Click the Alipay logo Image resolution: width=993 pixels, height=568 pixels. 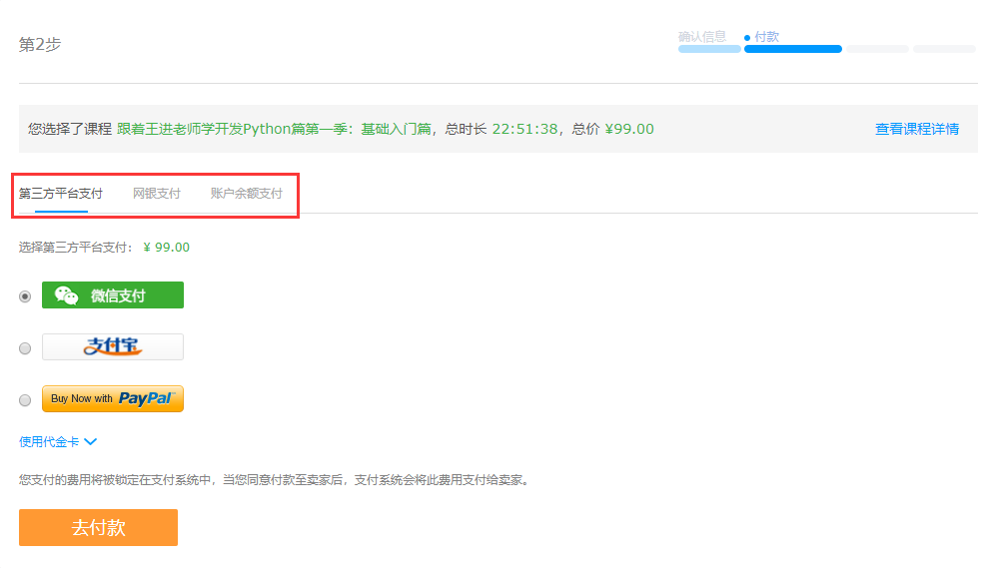point(112,346)
